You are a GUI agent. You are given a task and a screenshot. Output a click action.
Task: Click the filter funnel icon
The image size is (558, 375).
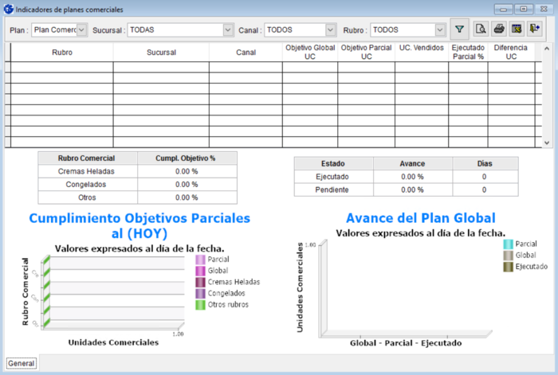[x=459, y=29]
